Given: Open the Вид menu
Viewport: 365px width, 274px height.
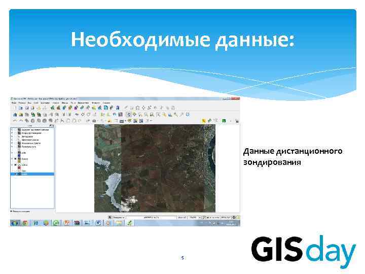Looking at the screenshot, I should coord(29,102).
